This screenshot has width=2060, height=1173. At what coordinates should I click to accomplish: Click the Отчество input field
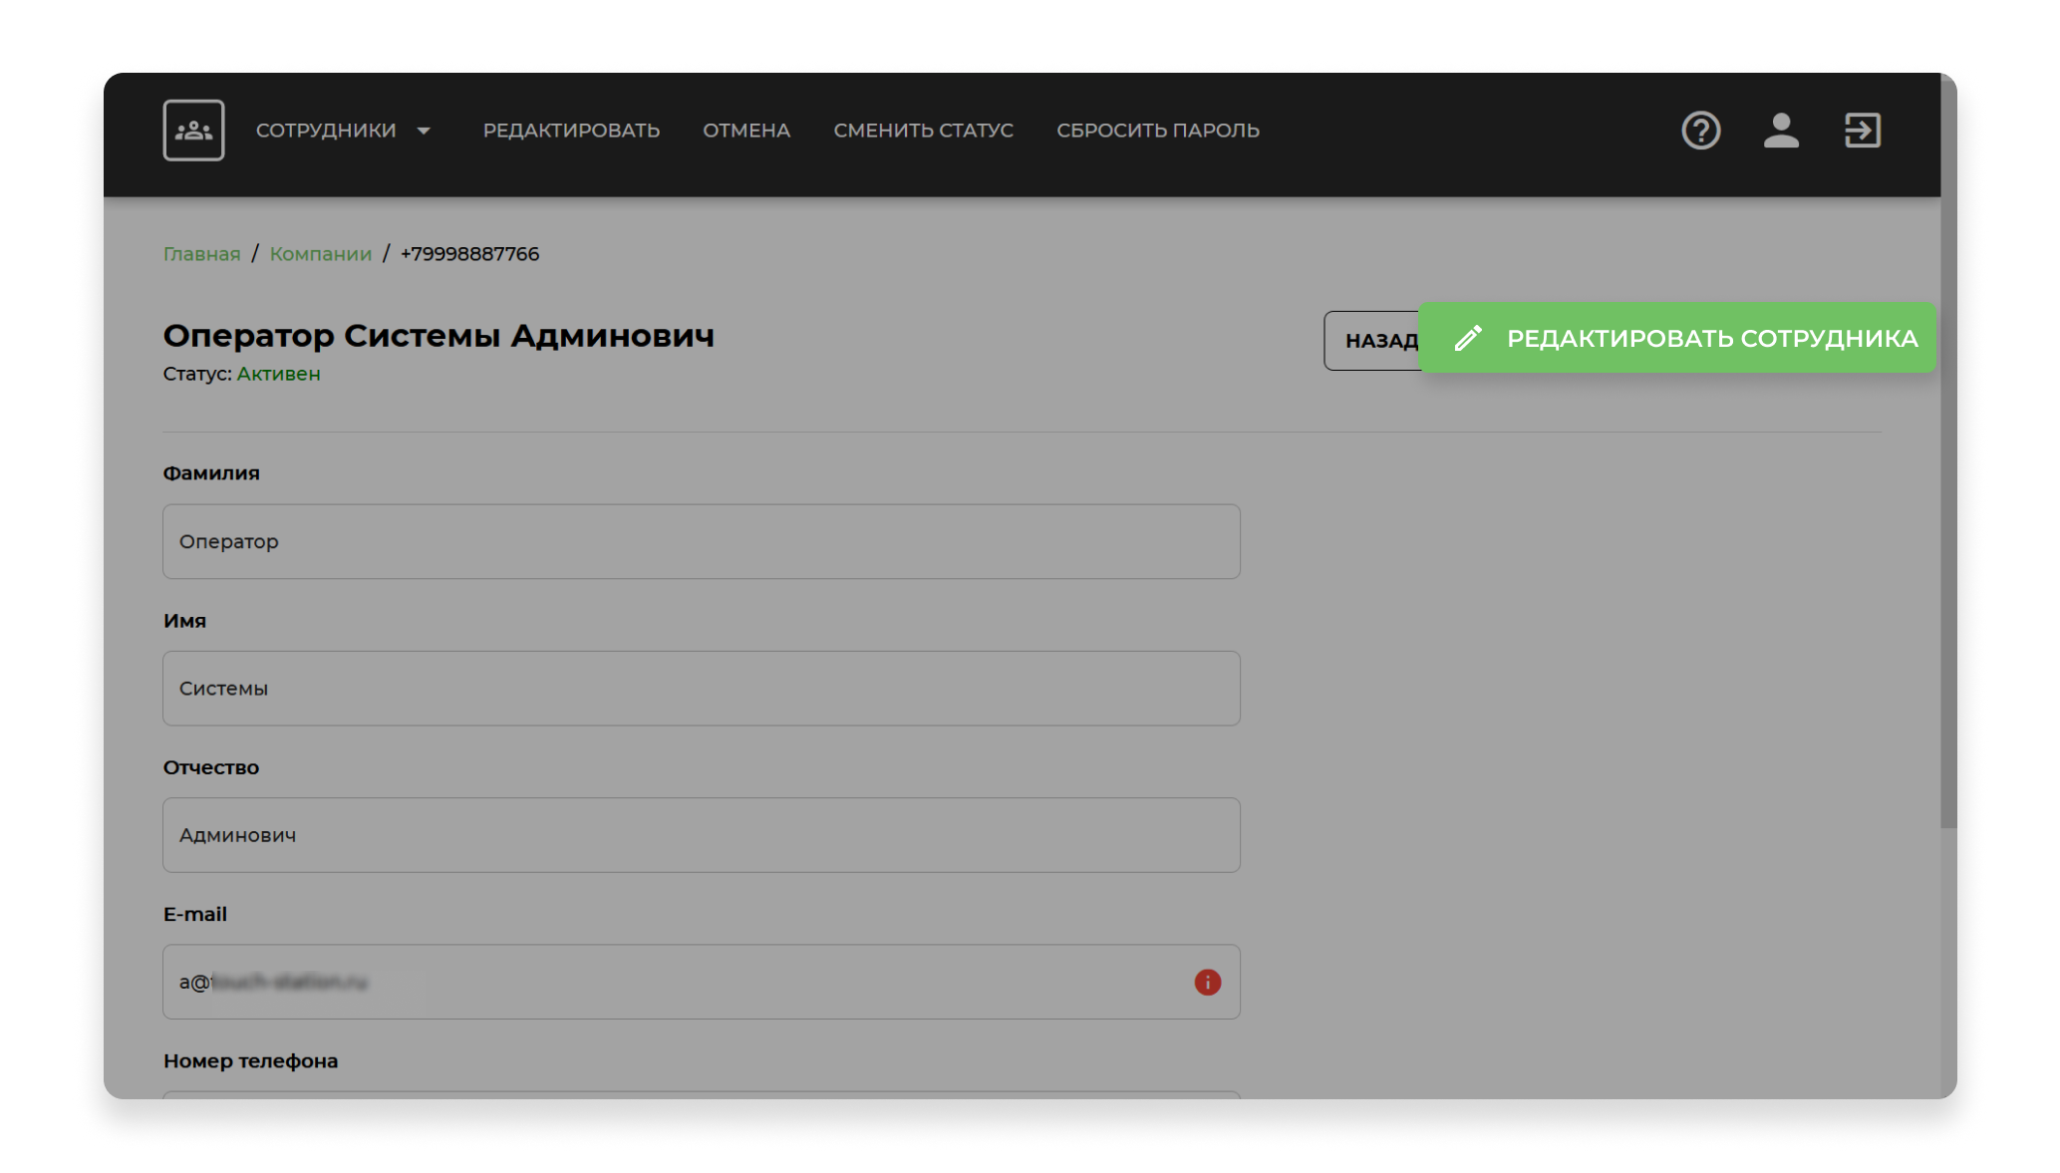click(702, 835)
